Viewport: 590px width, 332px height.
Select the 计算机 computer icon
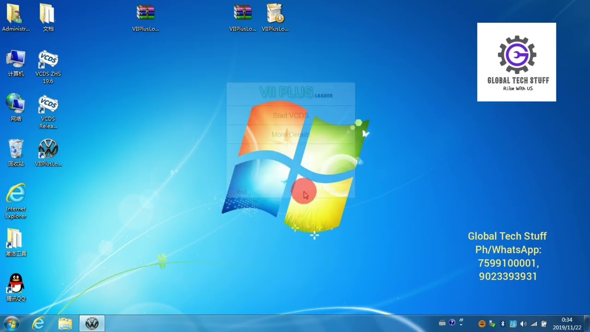(16, 63)
